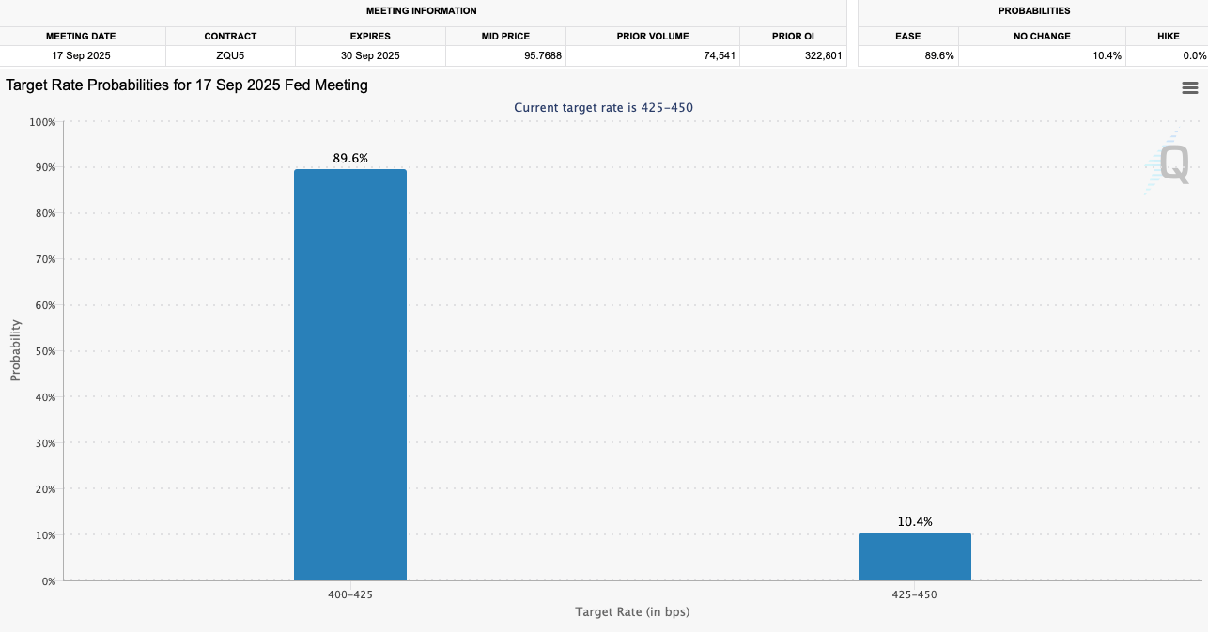Click the Target Rate Probabilities chart title
The height and width of the screenshot is (633, 1208).
(x=187, y=85)
